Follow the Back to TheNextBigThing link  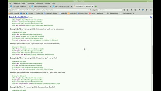[x=18, y=17]
